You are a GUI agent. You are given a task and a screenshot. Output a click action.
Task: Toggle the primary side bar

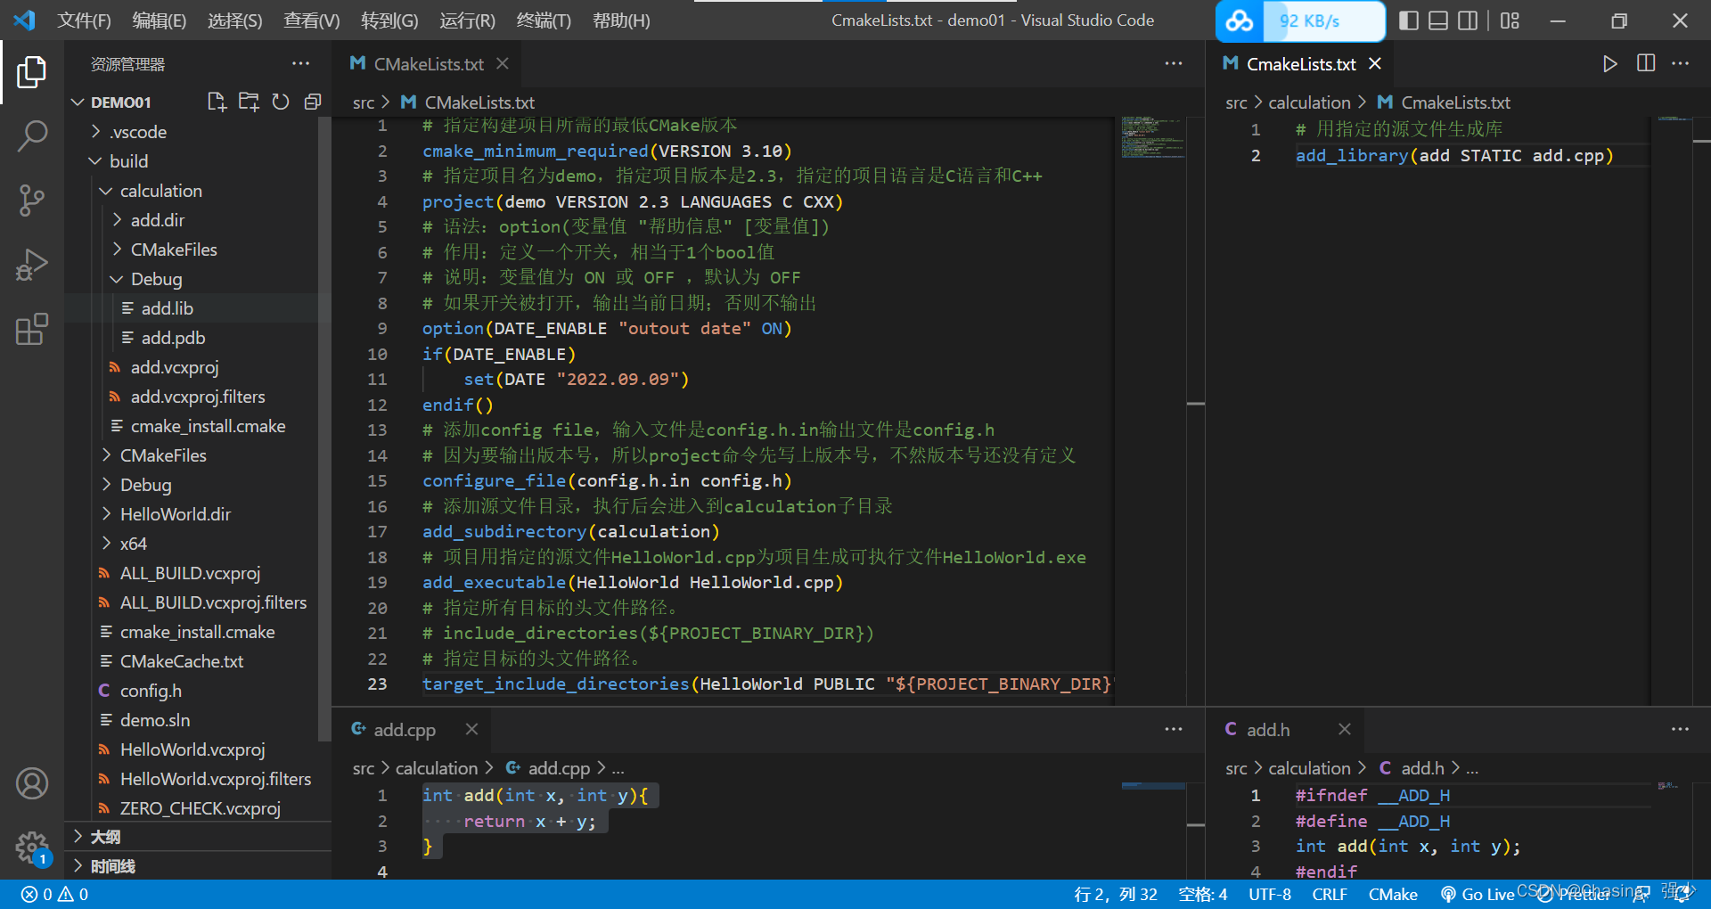click(x=1409, y=20)
